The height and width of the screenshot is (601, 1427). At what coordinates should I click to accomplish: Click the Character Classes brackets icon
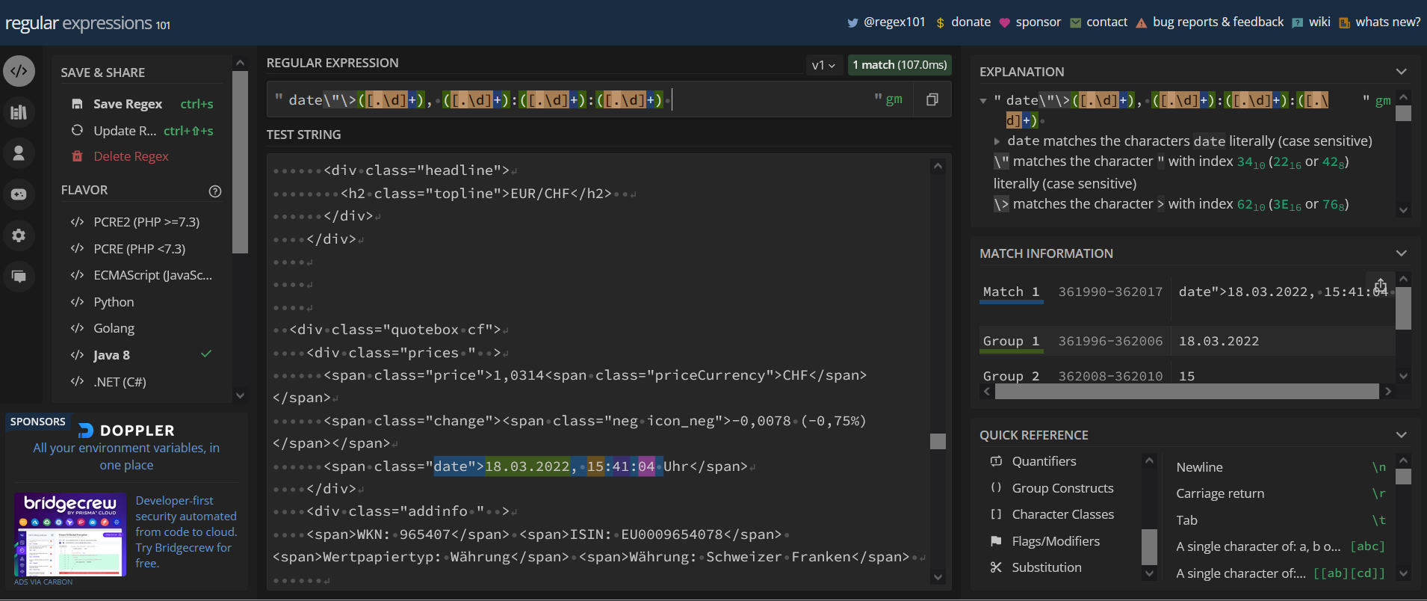coord(996,514)
